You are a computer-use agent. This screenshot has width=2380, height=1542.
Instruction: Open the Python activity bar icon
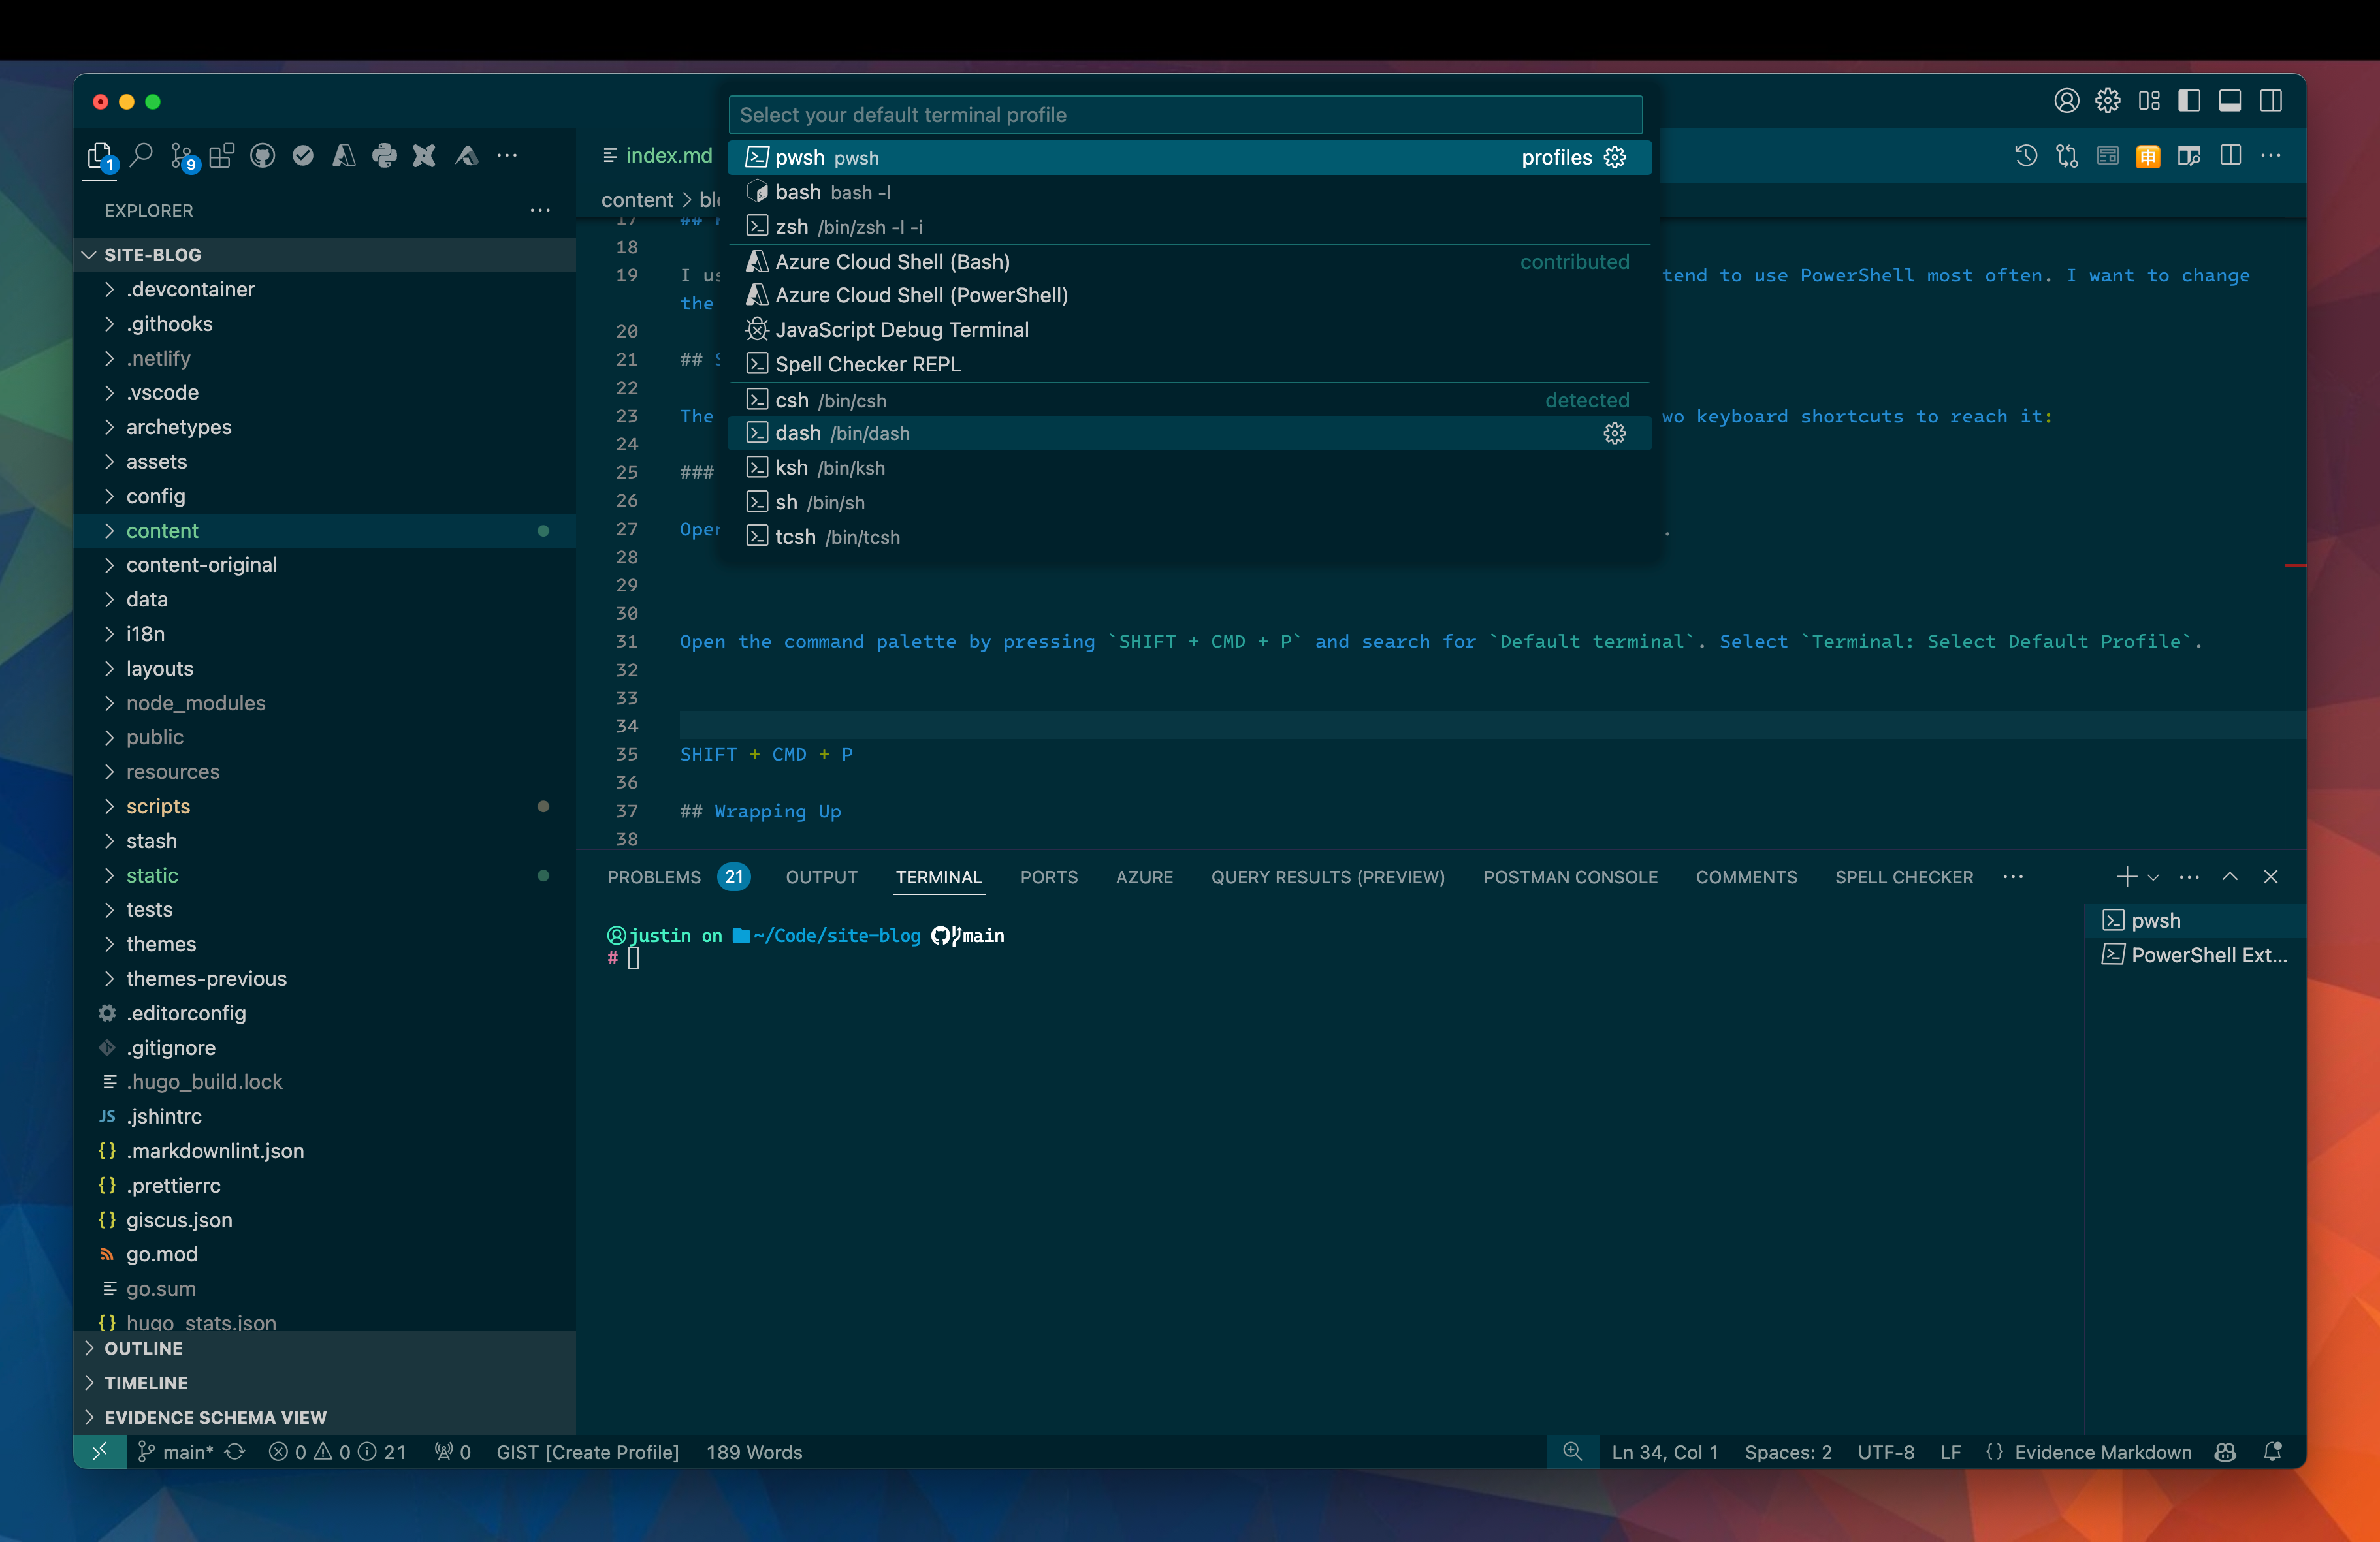pos(384,156)
